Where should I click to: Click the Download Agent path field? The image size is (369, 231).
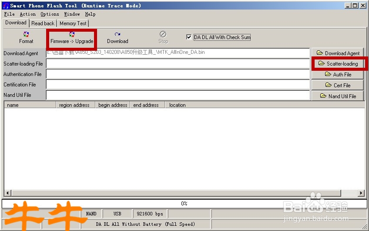[178, 53]
